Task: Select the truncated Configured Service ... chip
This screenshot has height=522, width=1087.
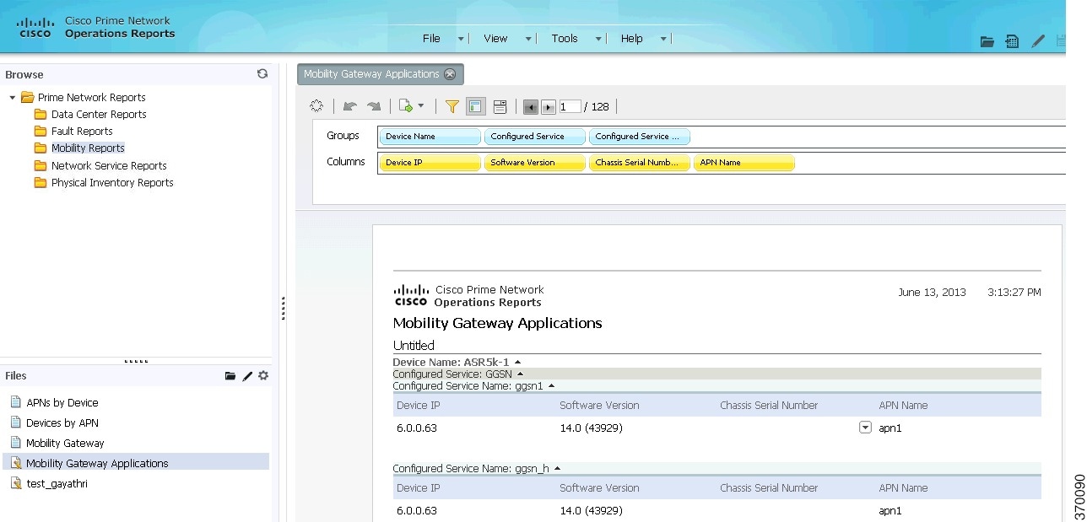Action: (x=640, y=137)
